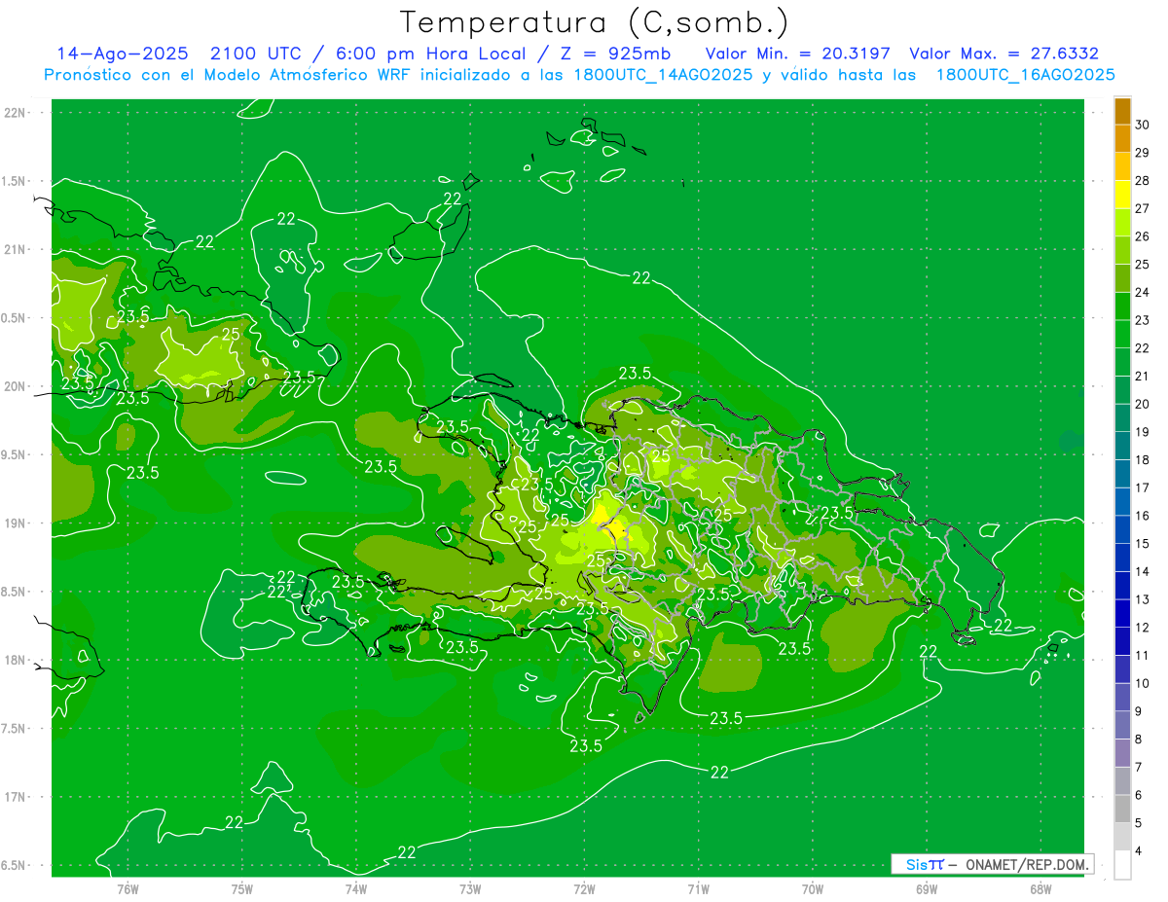Click the legend label '18'
Screen dimensions: 1168x902
click(1144, 460)
